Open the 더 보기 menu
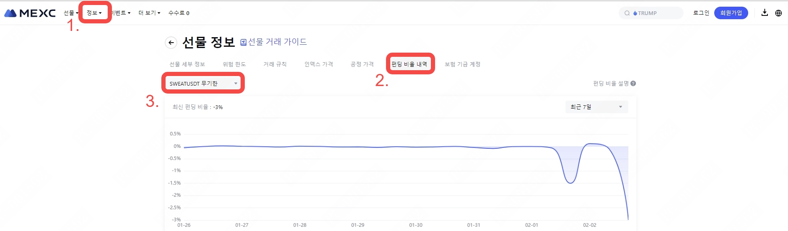 (x=149, y=13)
